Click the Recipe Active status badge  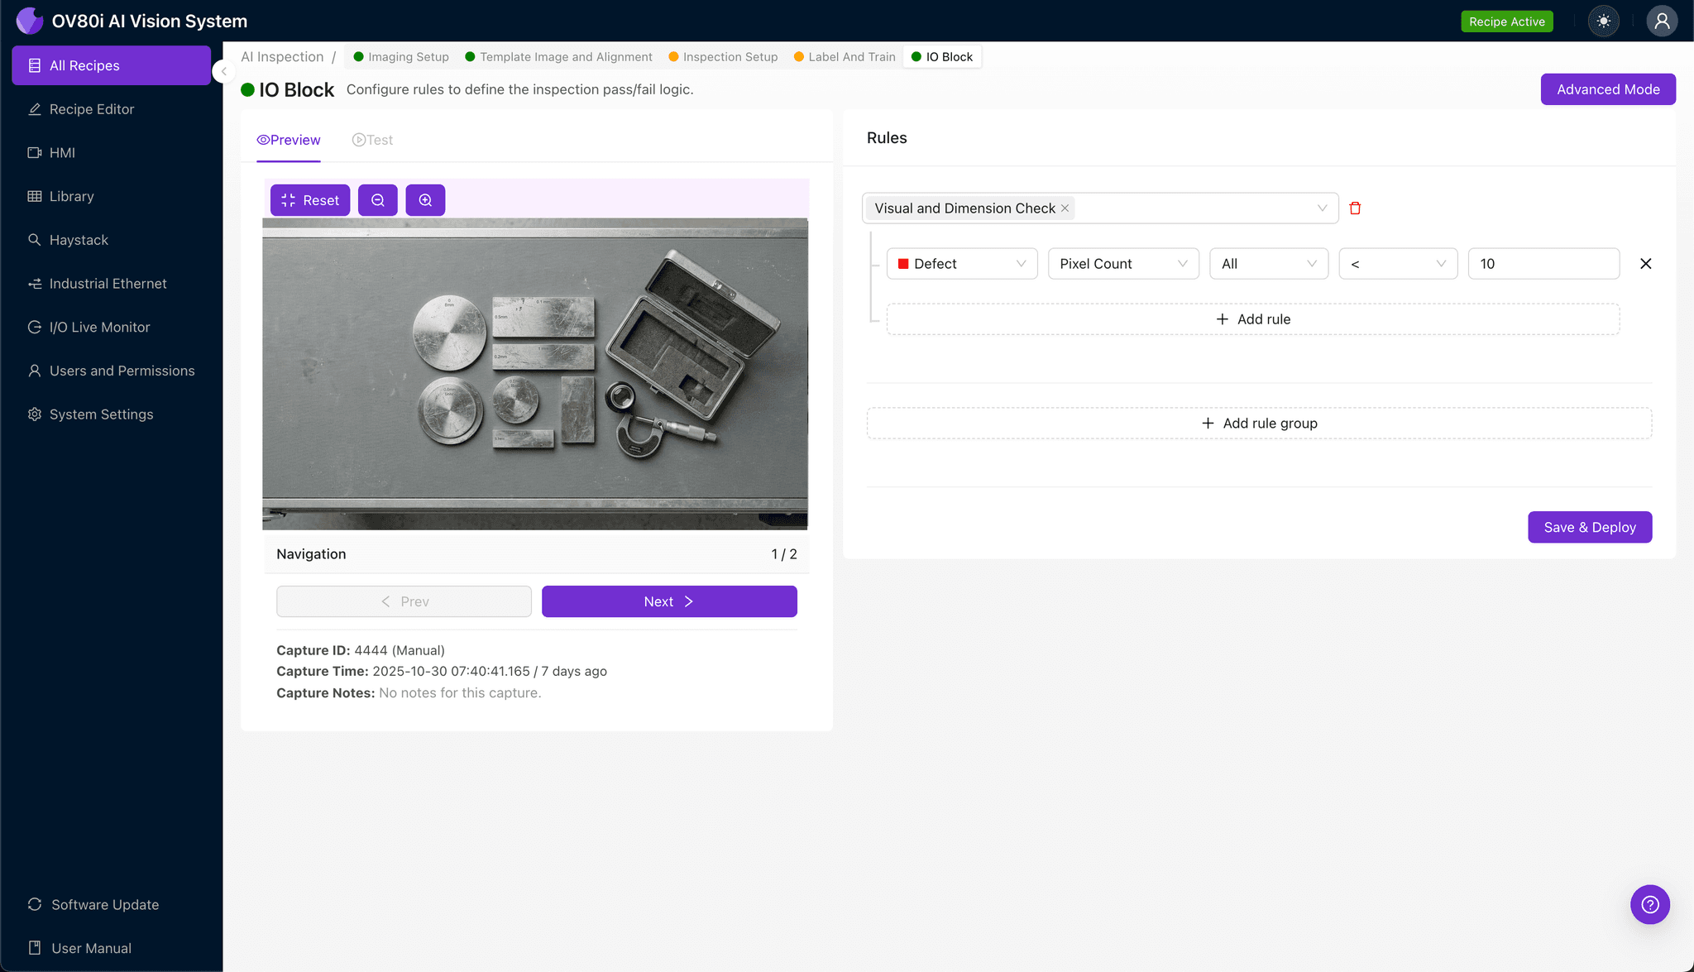point(1507,22)
